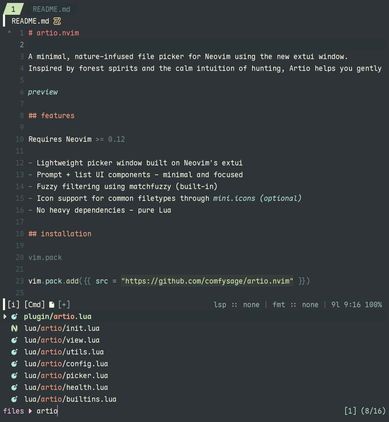The image size is (389, 422).
Task: Select tab number 1 in tabline
Action: point(13,9)
